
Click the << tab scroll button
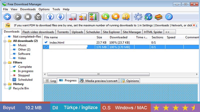coord(170,32)
